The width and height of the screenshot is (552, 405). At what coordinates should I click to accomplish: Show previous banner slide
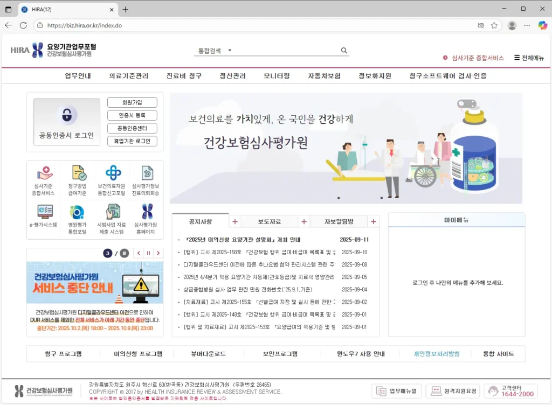139,253
